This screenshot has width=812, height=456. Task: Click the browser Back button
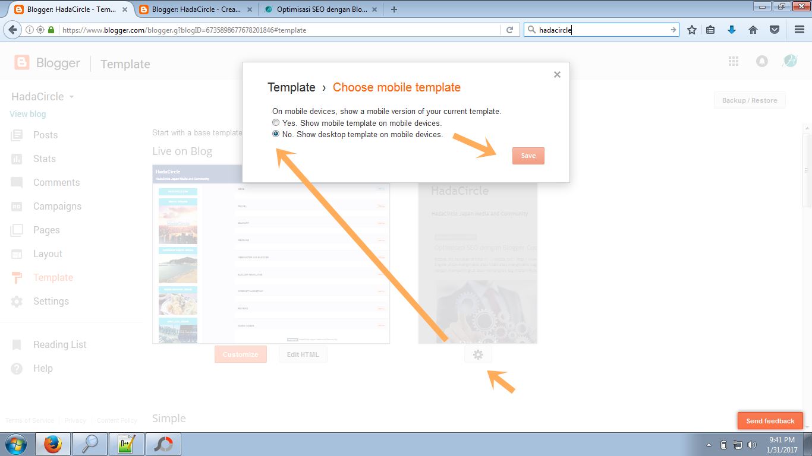point(12,30)
